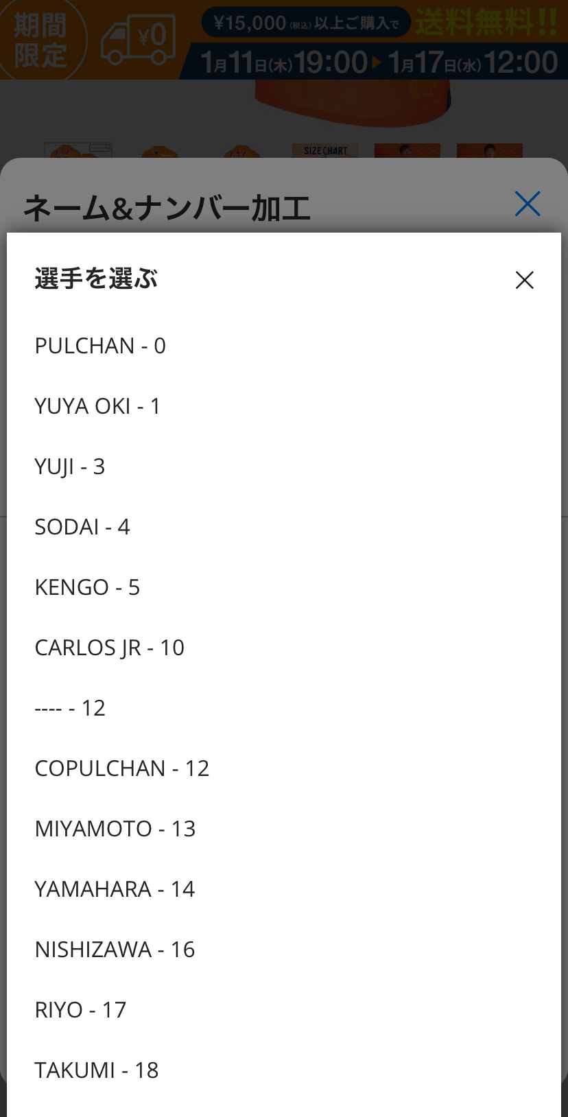Viewport: 568px width, 1117px height.
Task: Pick YUJI - 3 option
Action: [70, 467]
